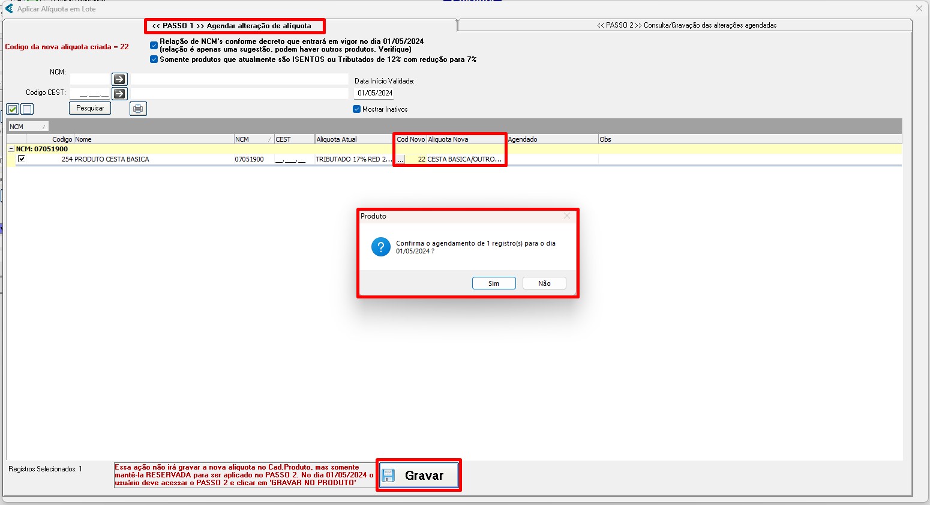The image size is (930, 505).
Task: Click the Gravar button
Action: point(419,476)
